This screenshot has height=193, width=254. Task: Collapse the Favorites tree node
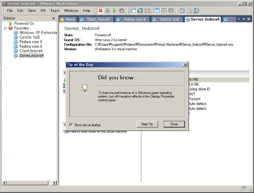click(5, 28)
